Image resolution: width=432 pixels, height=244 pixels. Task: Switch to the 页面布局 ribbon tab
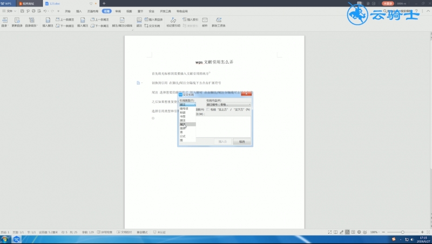[92, 11]
